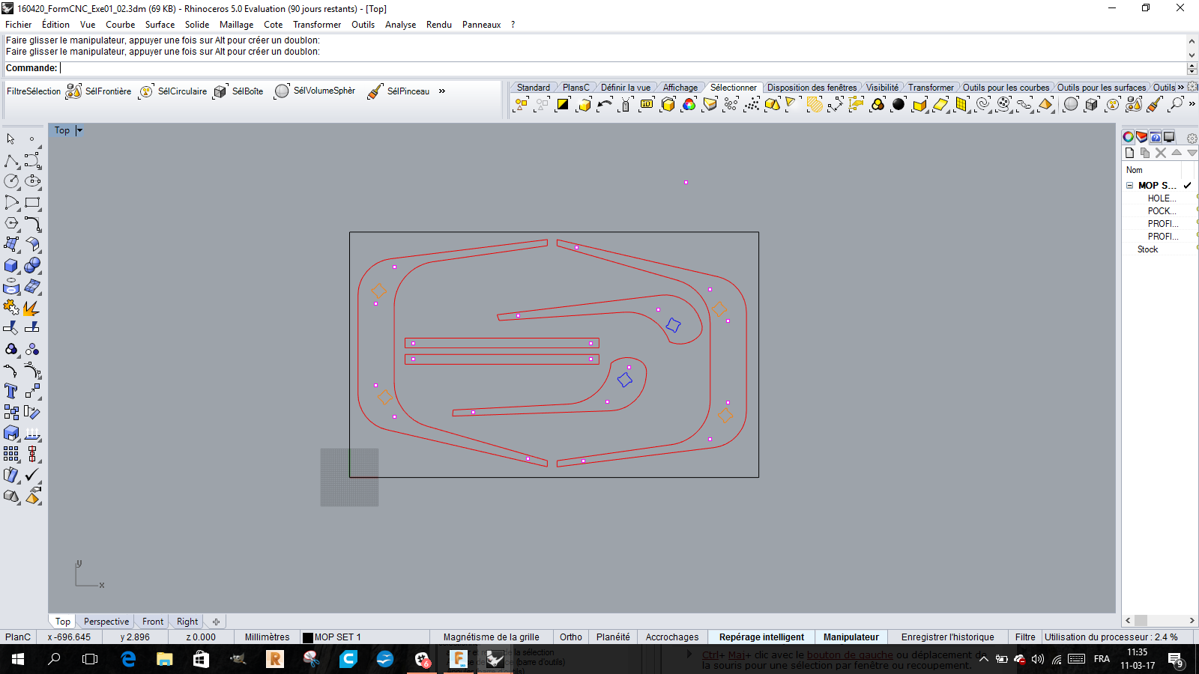Open the Courbe menu
The image size is (1199, 674).
coord(120,25)
